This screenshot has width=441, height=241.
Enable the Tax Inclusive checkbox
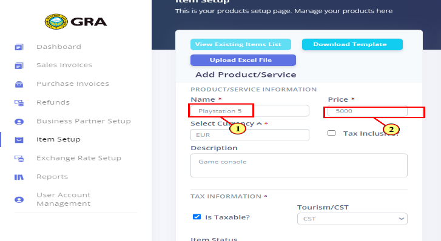click(x=332, y=133)
